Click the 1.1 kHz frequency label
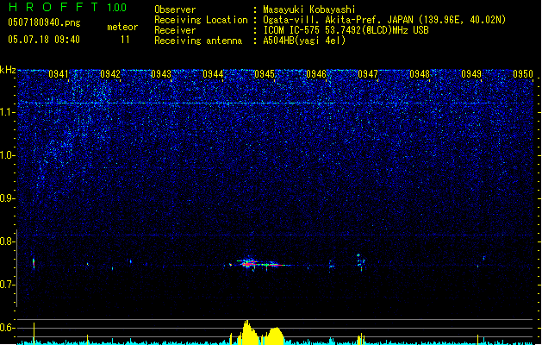Screen dimensions: 542x345 (x=8, y=112)
